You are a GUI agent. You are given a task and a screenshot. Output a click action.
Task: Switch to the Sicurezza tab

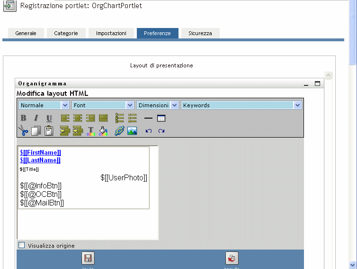click(200, 33)
